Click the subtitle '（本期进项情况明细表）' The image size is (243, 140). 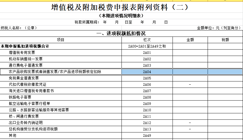click(121, 16)
